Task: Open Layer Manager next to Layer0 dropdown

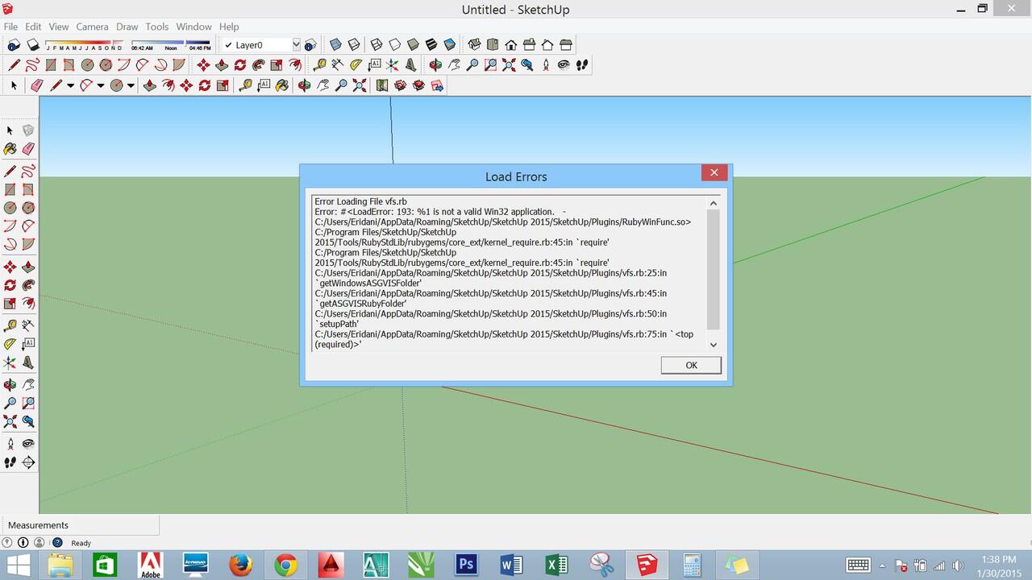Action: (x=310, y=45)
